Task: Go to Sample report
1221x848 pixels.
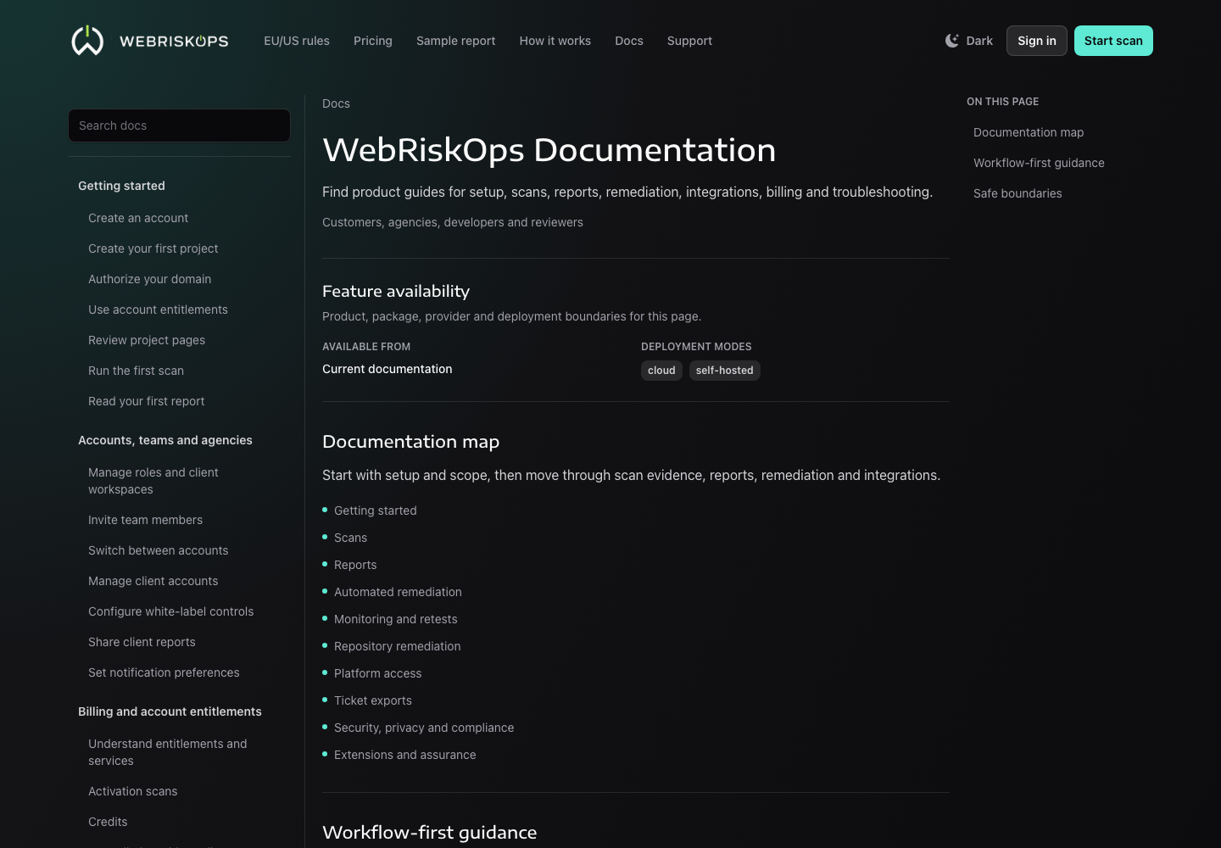Action: 456,41
